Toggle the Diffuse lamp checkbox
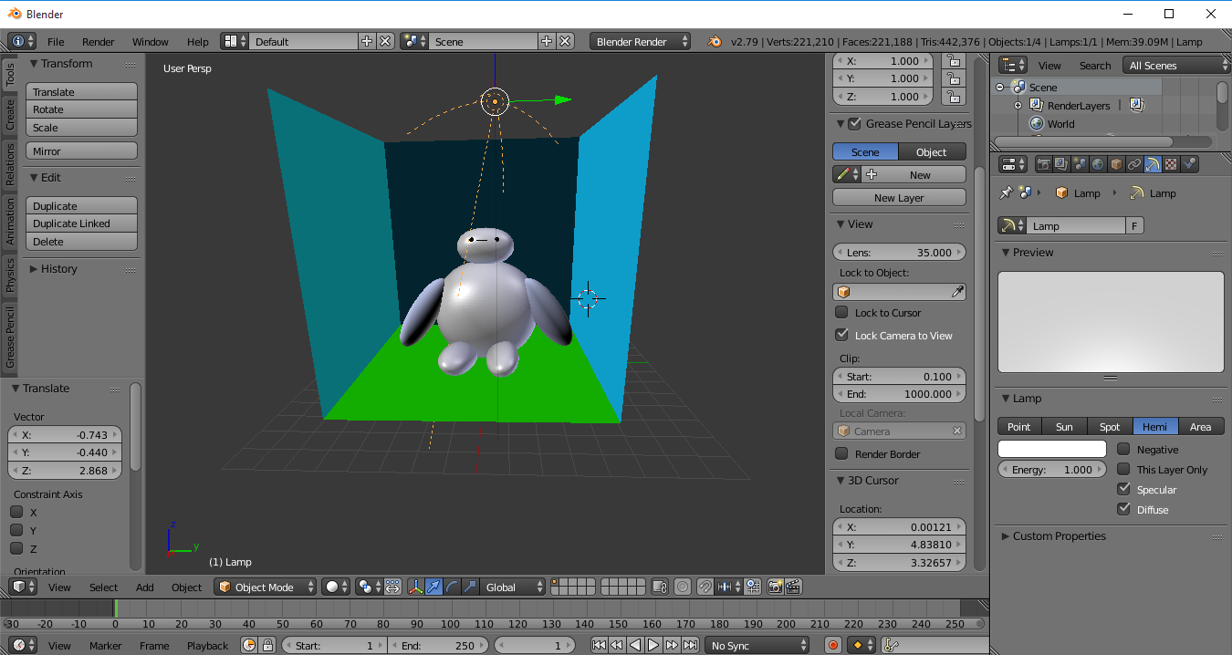 [1123, 509]
